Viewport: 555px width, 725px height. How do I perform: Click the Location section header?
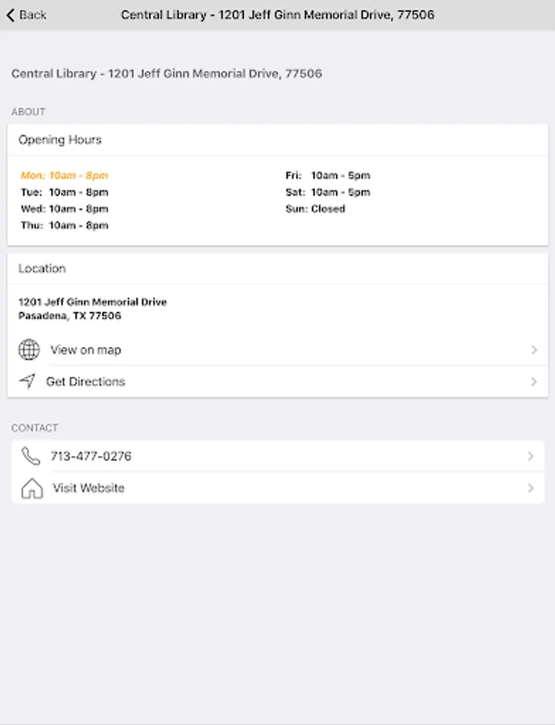pos(42,268)
